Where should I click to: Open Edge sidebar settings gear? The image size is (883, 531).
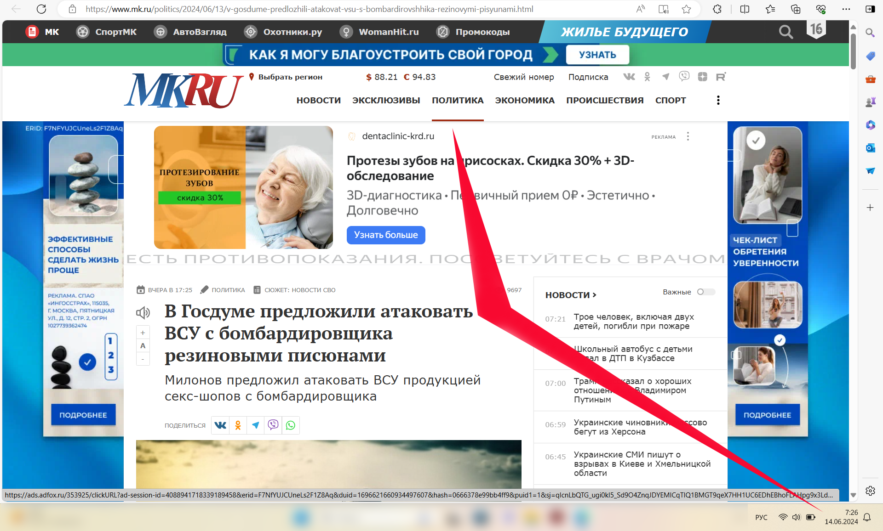coord(870,491)
